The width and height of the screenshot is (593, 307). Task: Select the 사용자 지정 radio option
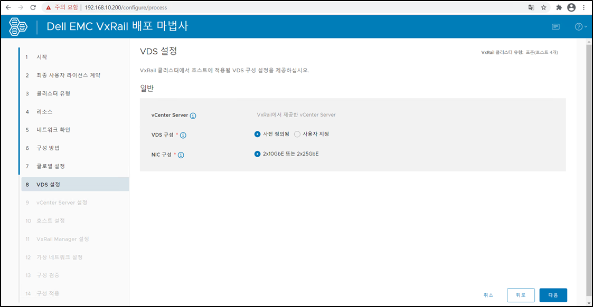pos(297,134)
